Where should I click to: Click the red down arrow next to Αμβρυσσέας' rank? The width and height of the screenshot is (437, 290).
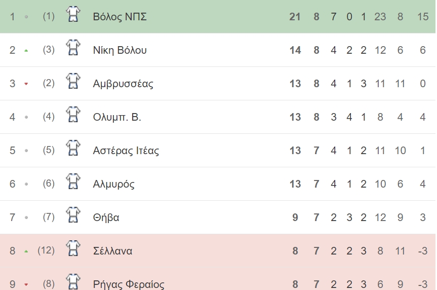click(x=26, y=84)
